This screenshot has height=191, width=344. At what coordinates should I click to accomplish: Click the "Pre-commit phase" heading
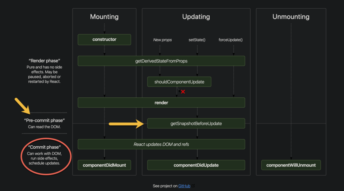[x=44, y=121]
